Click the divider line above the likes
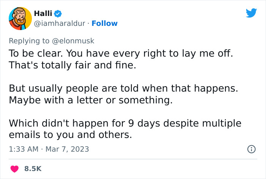The height and width of the screenshot is (179, 266). pos(133,159)
